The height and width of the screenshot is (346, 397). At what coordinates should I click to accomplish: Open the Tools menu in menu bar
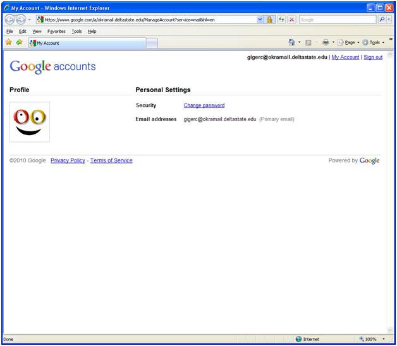point(76,32)
